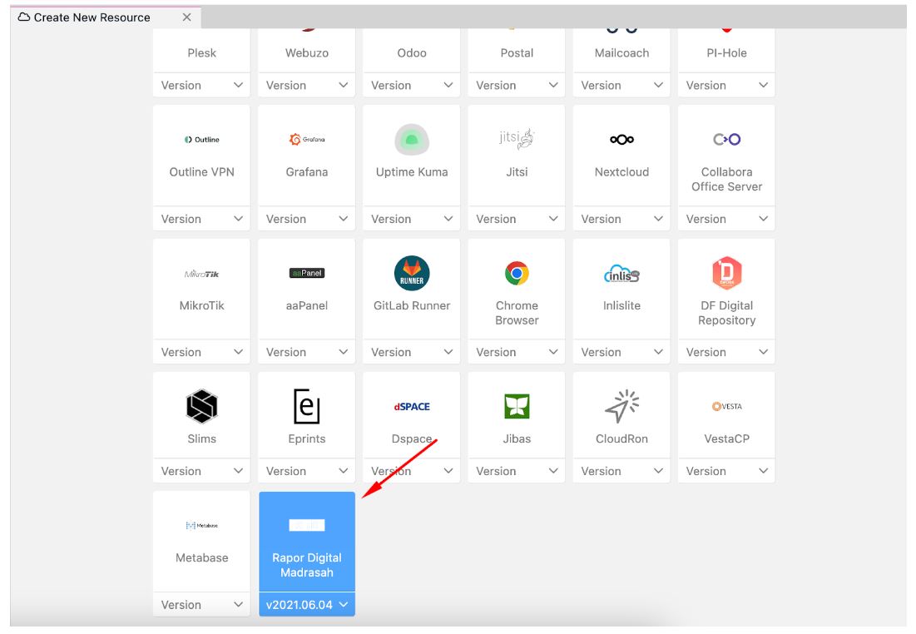The width and height of the screenshot is (916, 634).
Task: Open the Odoo version dropdown
Action: click(411, 85)
